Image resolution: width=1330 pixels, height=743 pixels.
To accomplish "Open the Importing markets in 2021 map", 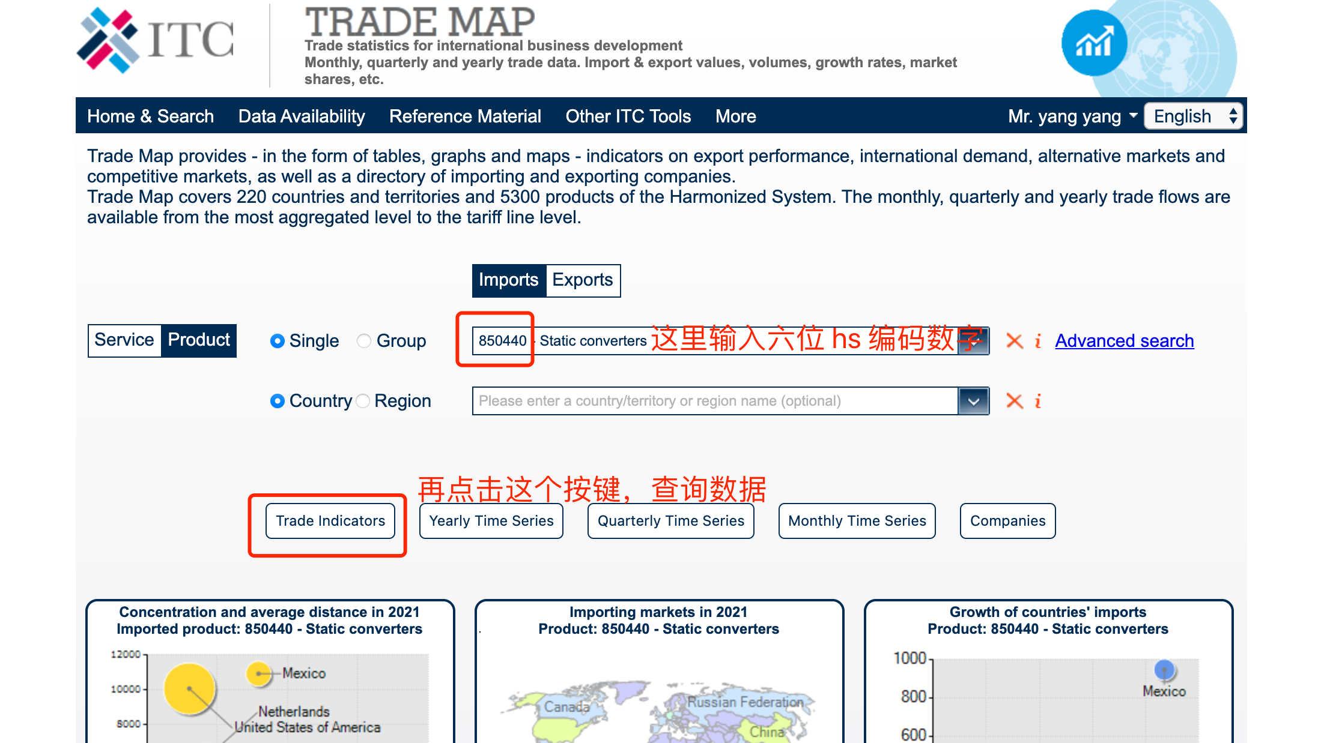I will 659,672.
